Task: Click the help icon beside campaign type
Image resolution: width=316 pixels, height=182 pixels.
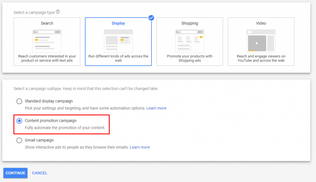Action: coord(58,12)
